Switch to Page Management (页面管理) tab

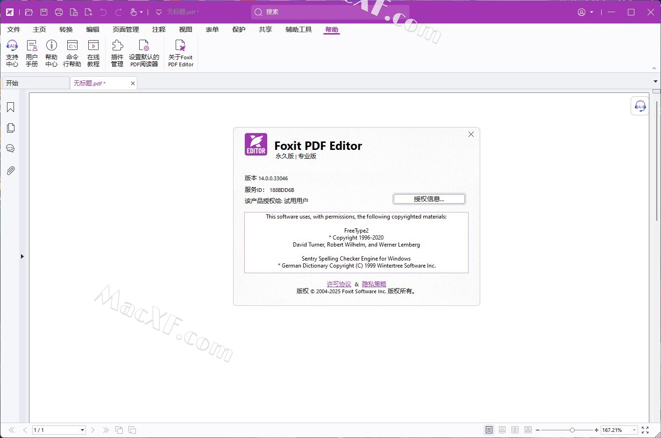(x=126, y=29)
